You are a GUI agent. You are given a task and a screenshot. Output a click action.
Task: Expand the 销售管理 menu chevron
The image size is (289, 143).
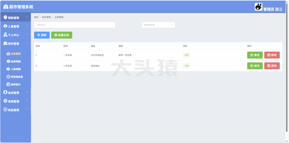coord(27,17)
